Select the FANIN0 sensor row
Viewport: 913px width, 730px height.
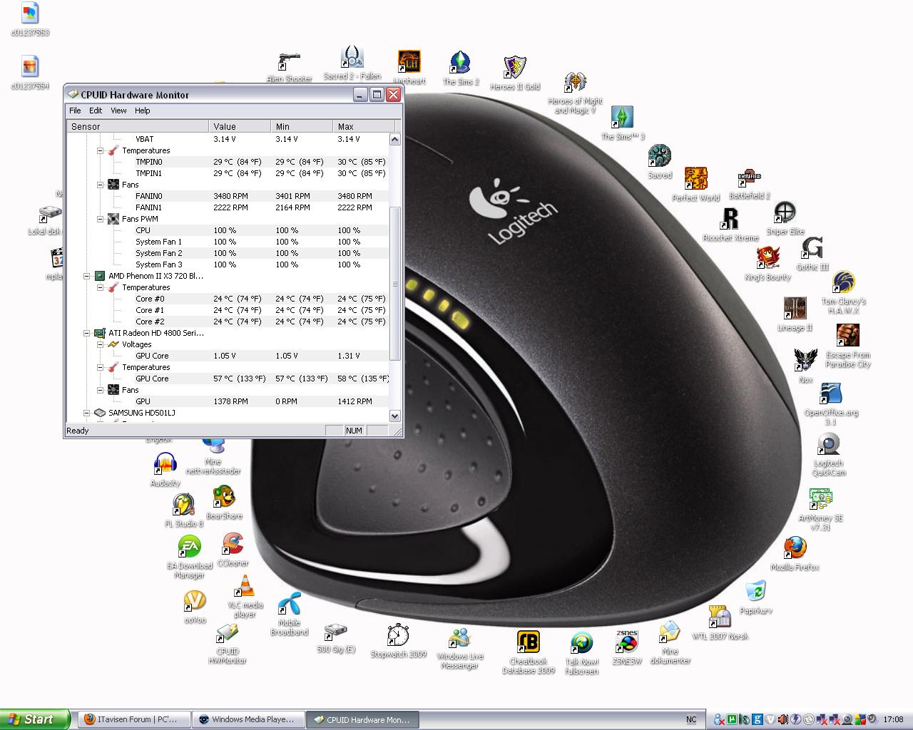pos(228,196)
